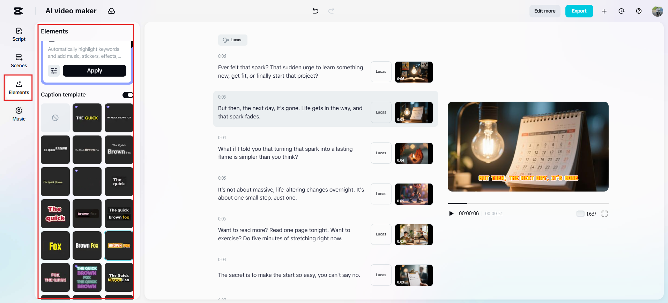Open thumbnail of the 'What if I told you' scene
The height and width of the screenshot is (303, 668).
click(414, 153)
